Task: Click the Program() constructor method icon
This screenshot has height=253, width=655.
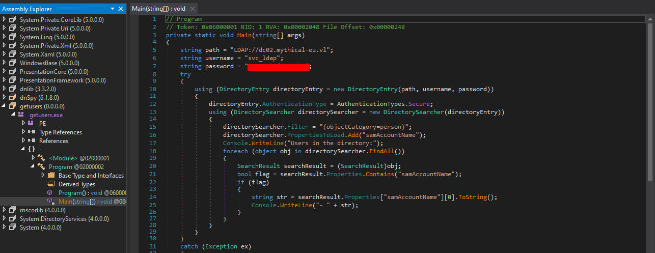Action: click(50, 192)
